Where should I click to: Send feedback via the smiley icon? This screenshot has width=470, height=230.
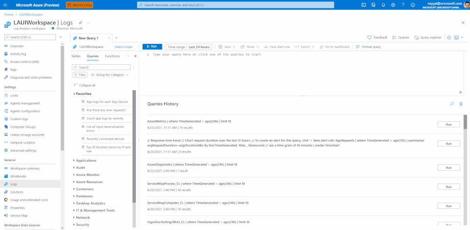point(413,5)
